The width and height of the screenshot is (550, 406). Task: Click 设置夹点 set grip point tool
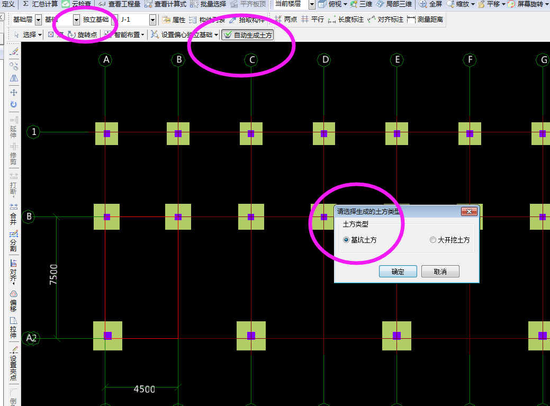tap(13, 364)
